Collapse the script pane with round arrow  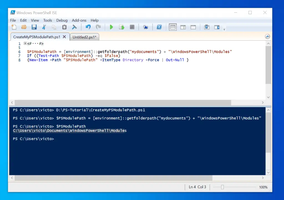[268, 36]
